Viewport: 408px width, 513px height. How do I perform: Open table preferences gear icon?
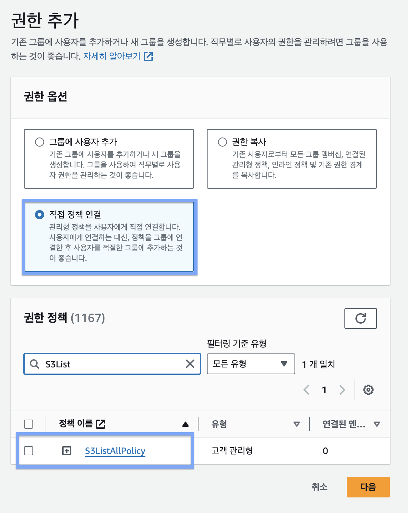[368, 390]
